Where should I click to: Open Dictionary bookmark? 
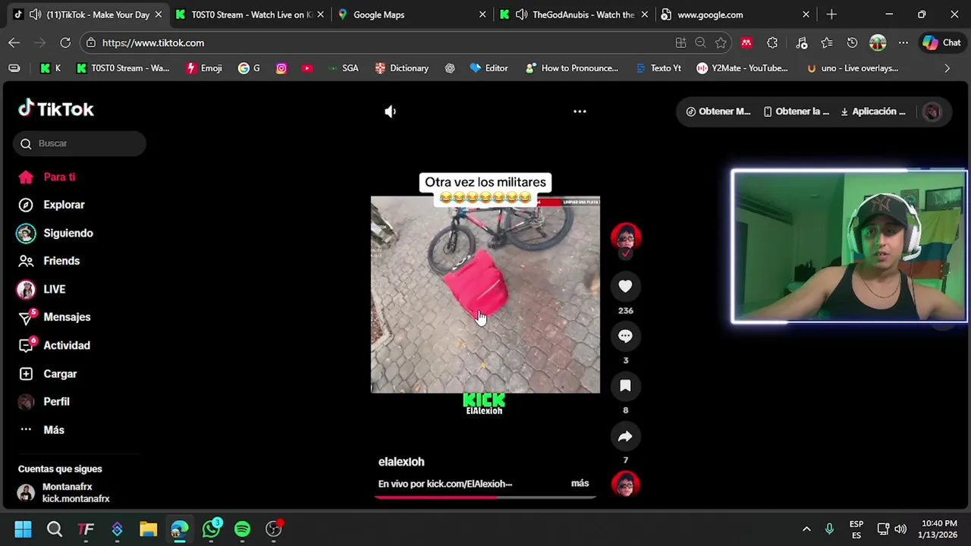[402, 68]
